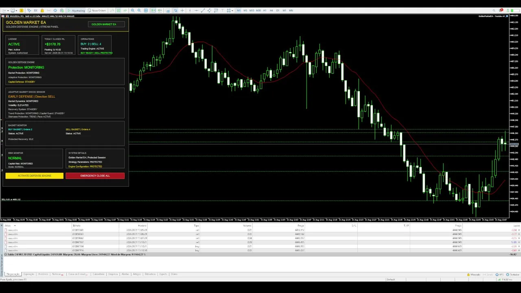Select the M1 timeframe
The image size is (521, 293).
pyautogui.click(x=239, y=11)
